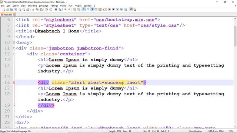Open the Window menu
This screenshot has width=237, height=133.
(x=88, y=6)
